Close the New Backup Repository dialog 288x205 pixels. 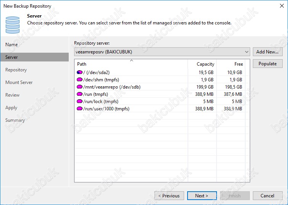point(282,6)
